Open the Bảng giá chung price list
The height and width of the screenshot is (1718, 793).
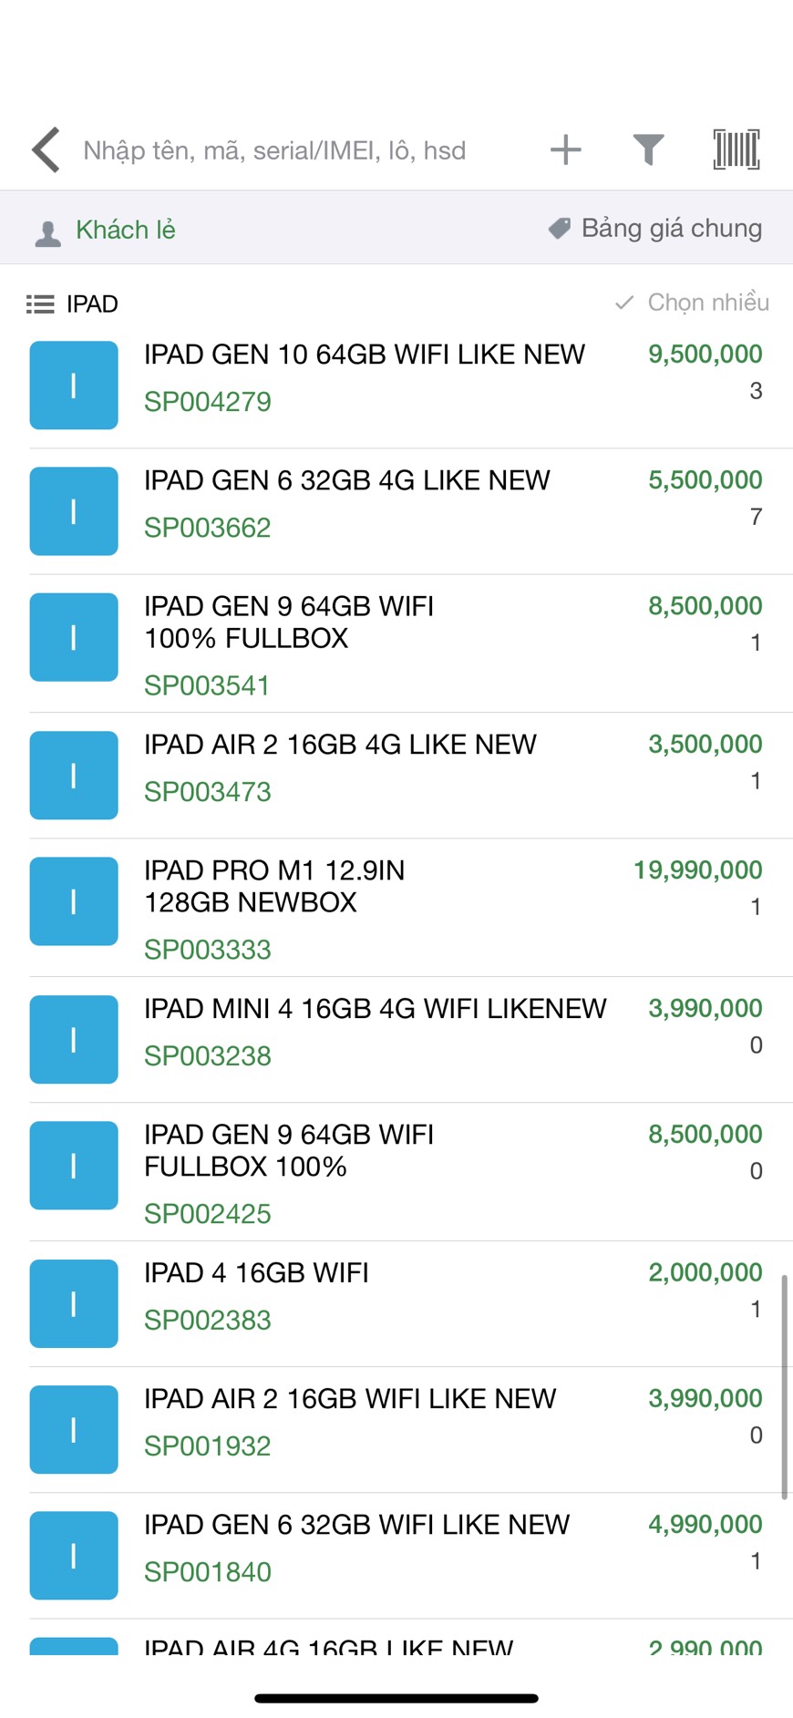[x=672, y=228]
